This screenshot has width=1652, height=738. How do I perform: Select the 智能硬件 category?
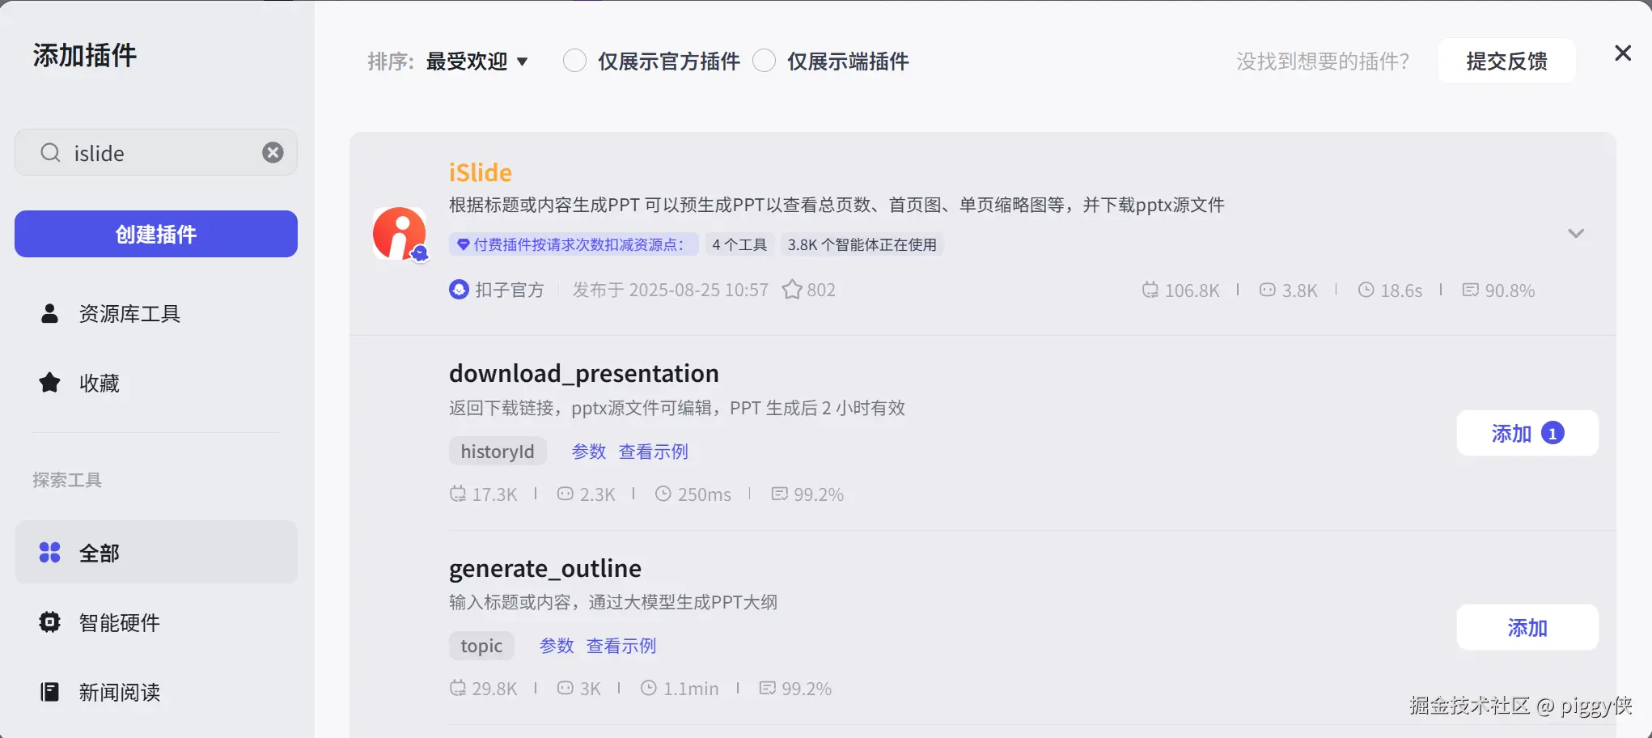[x=156, y=622]
